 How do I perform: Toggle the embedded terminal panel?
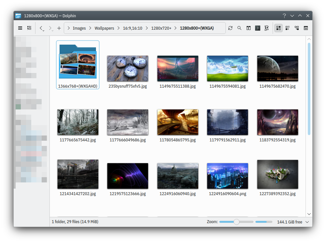click(258, 28)
